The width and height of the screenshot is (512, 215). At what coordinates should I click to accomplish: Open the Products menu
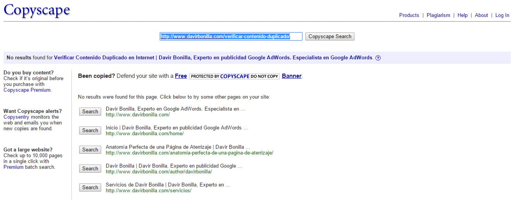409,15
